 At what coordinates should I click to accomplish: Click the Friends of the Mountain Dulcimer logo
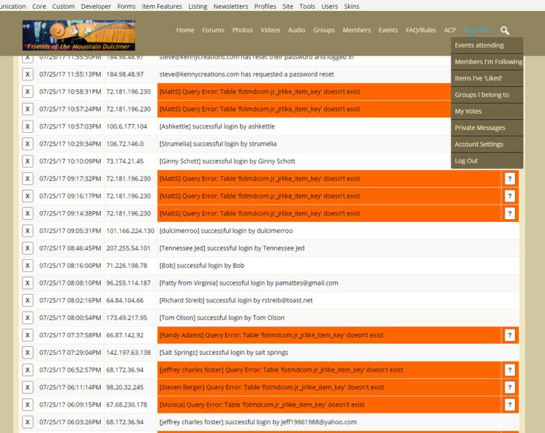click(78, 35)
